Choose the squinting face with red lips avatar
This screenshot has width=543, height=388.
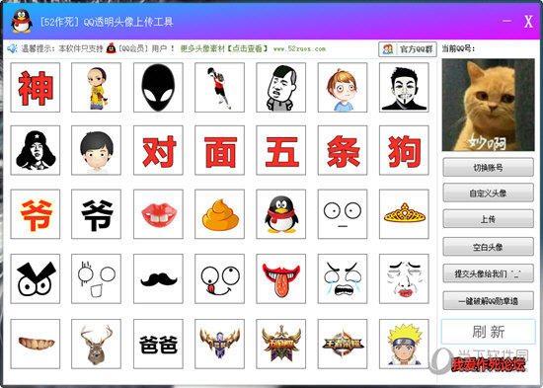point(404,278)
